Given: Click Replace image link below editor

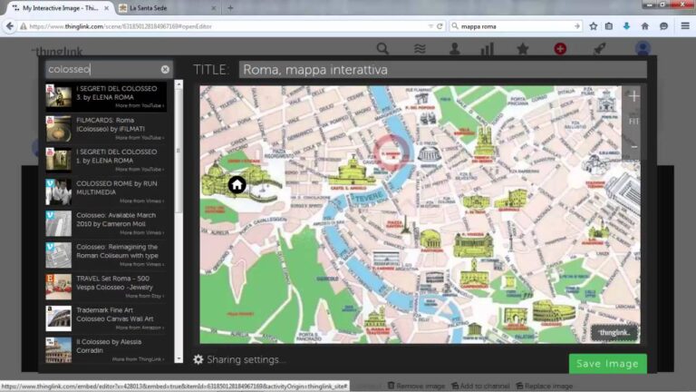Looking at the screenshot, I should coord(544,386).
